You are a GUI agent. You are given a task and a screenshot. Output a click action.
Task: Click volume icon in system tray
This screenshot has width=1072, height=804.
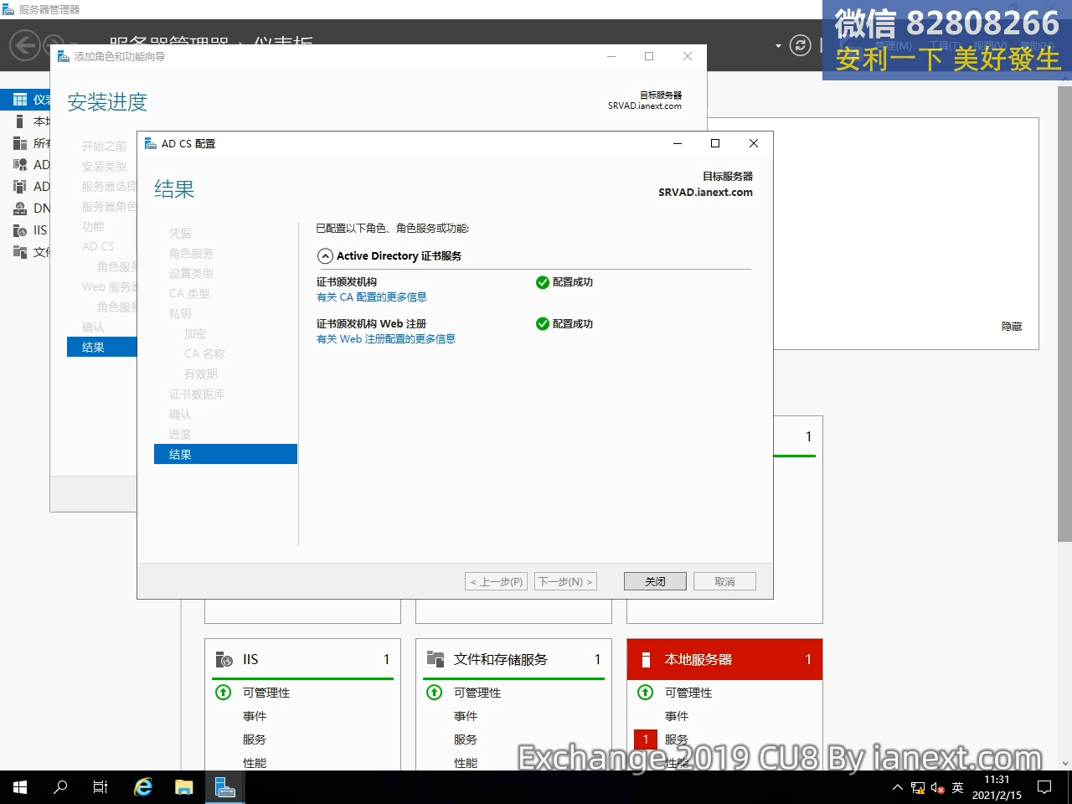click(x=938, y=788)
